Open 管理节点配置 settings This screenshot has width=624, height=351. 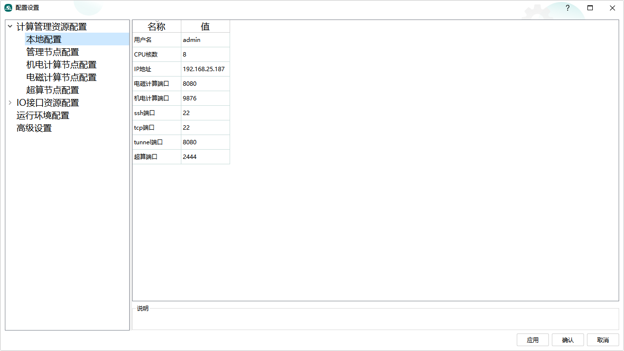53,52
